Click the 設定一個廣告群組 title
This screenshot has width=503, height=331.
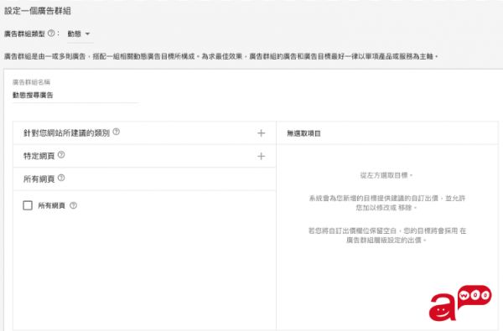pos(38,11)
